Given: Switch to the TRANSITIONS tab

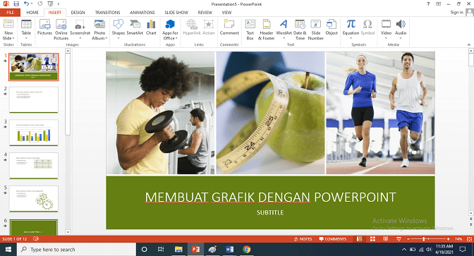Looking at the screenshot, I should pos(107,13).
